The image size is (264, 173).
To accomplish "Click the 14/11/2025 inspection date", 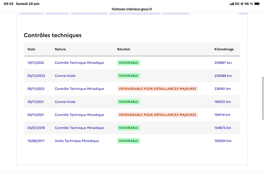I will coord(36,63).
